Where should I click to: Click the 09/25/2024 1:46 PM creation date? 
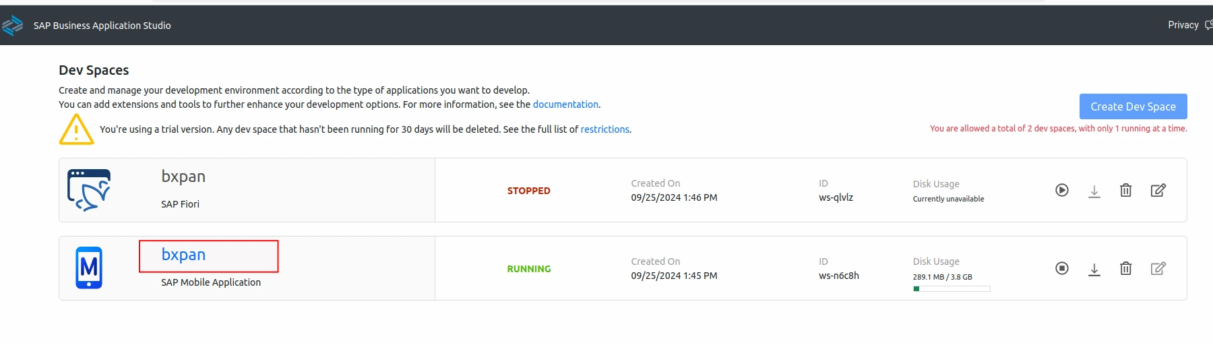point(674,197)
